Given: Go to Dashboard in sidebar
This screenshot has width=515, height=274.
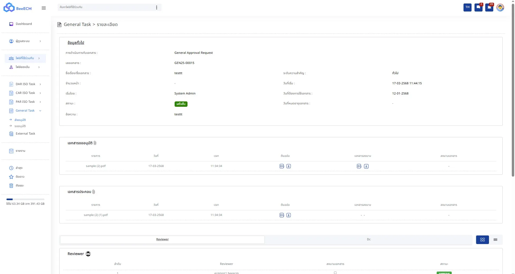Looking at the screenshot, I should (24, 24).
